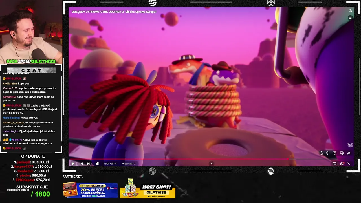Like the video with thumbs-up icon
This screenshot has height=203, width=361.
[x=321, y=153]
